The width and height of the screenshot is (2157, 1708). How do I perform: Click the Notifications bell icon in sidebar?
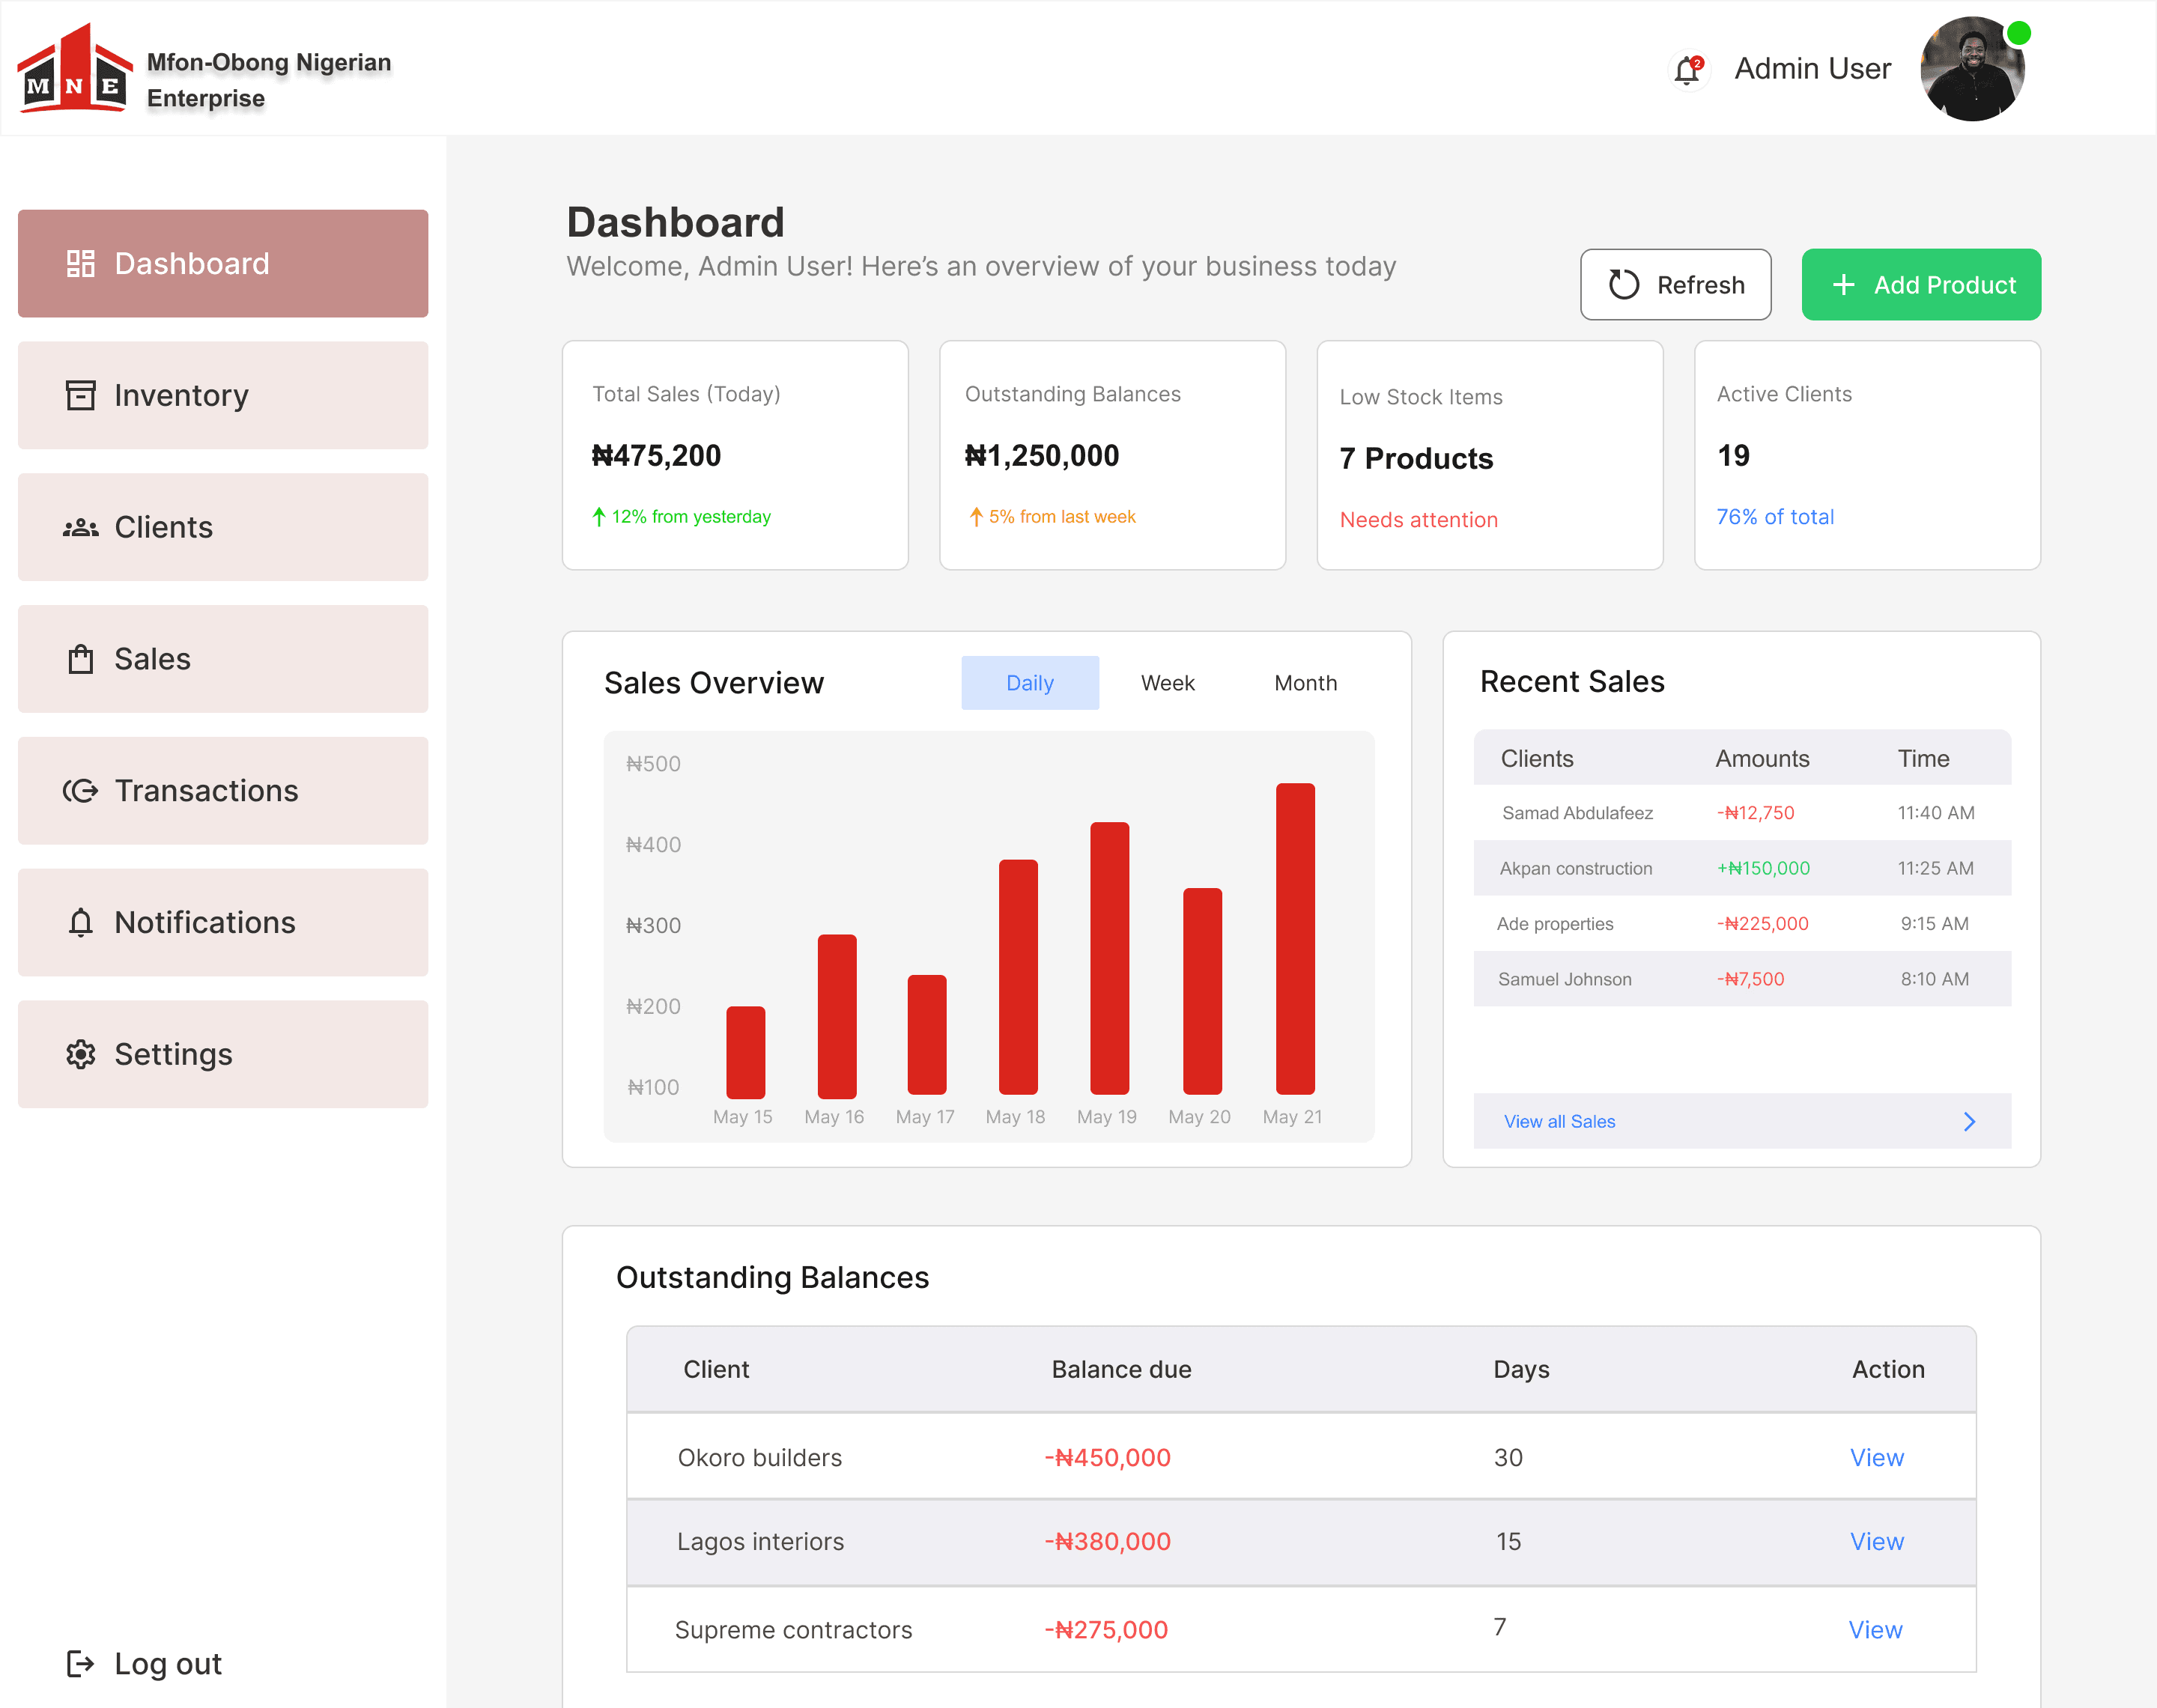point(80,922)
